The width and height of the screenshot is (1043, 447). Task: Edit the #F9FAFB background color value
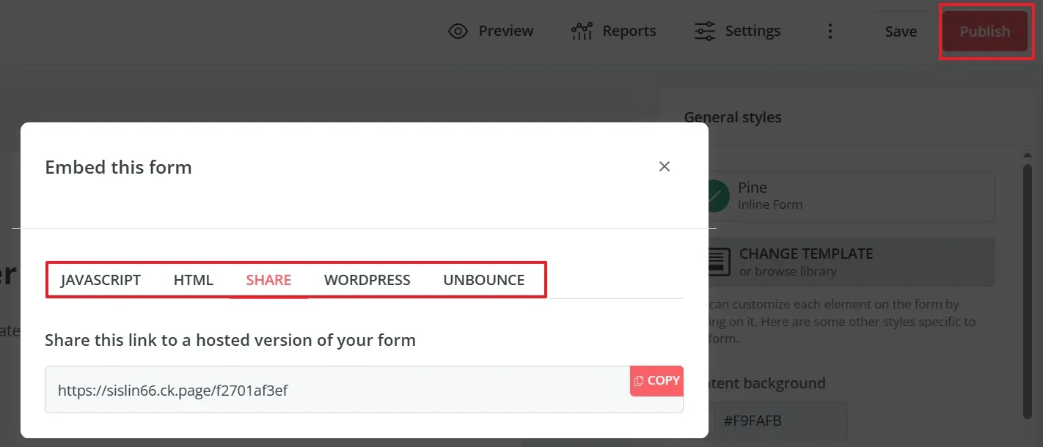click(781, 421)
